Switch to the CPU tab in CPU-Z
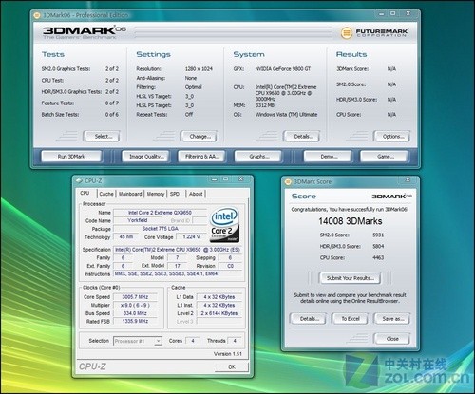The width and height of the screenshot is (475, 394). click(85, 193)
